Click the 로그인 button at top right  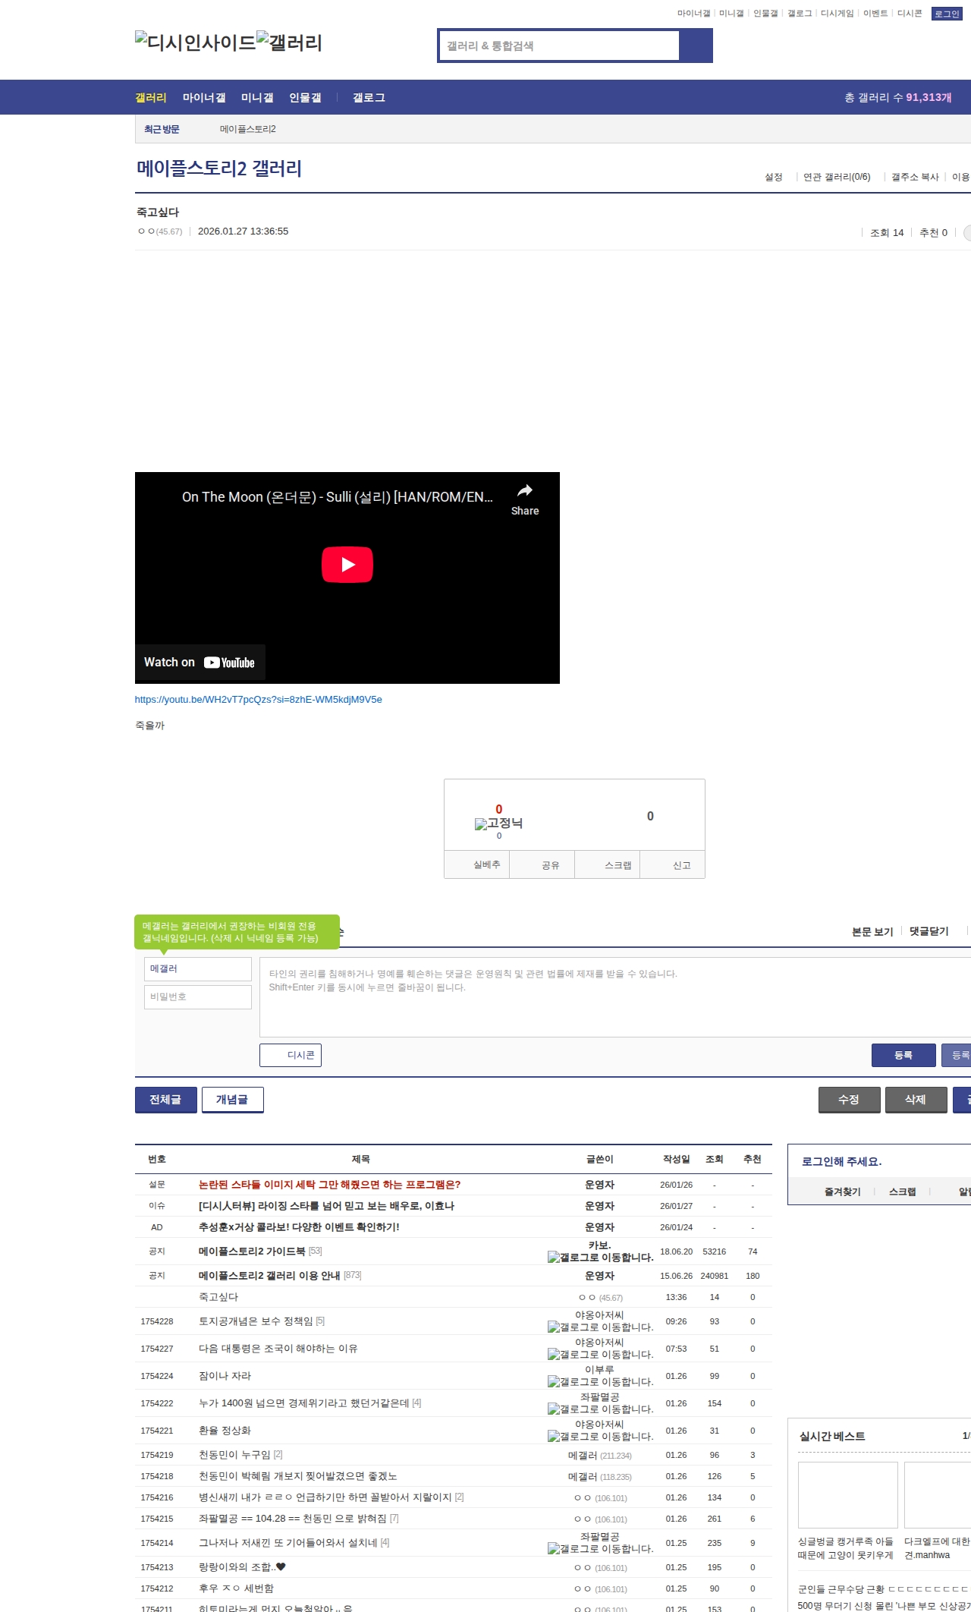point(947,14)
